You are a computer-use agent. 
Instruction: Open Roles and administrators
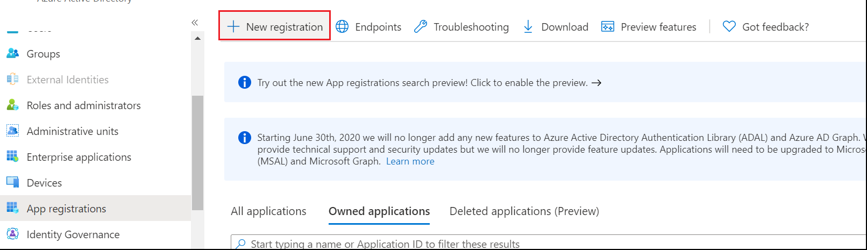83,105
